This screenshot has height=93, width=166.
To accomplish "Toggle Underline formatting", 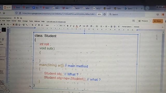I will coord(74,26).
